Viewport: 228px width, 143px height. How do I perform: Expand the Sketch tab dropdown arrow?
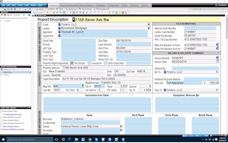[95, 5]
